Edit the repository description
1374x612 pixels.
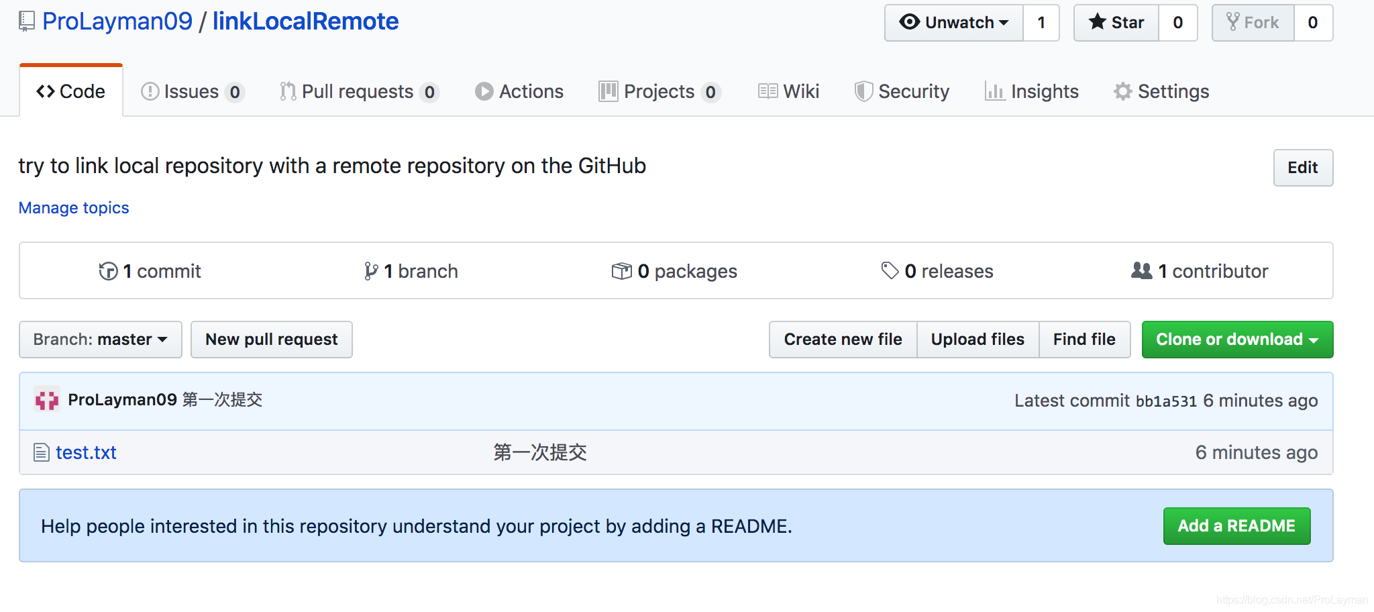(1303, 168)
